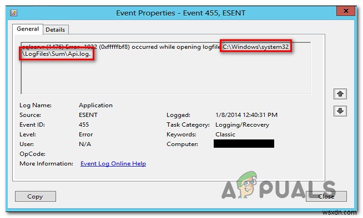Close the Event Properties window with X

(346, 11)
